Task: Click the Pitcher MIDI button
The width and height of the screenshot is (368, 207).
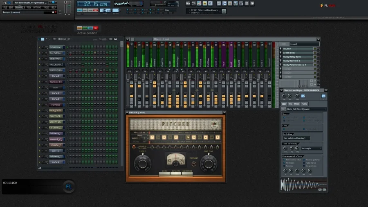Action: (164, 174)
